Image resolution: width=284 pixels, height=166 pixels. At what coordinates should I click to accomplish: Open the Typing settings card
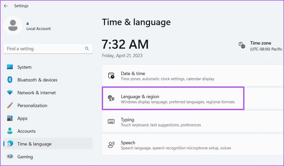click(x=193, y=121)
